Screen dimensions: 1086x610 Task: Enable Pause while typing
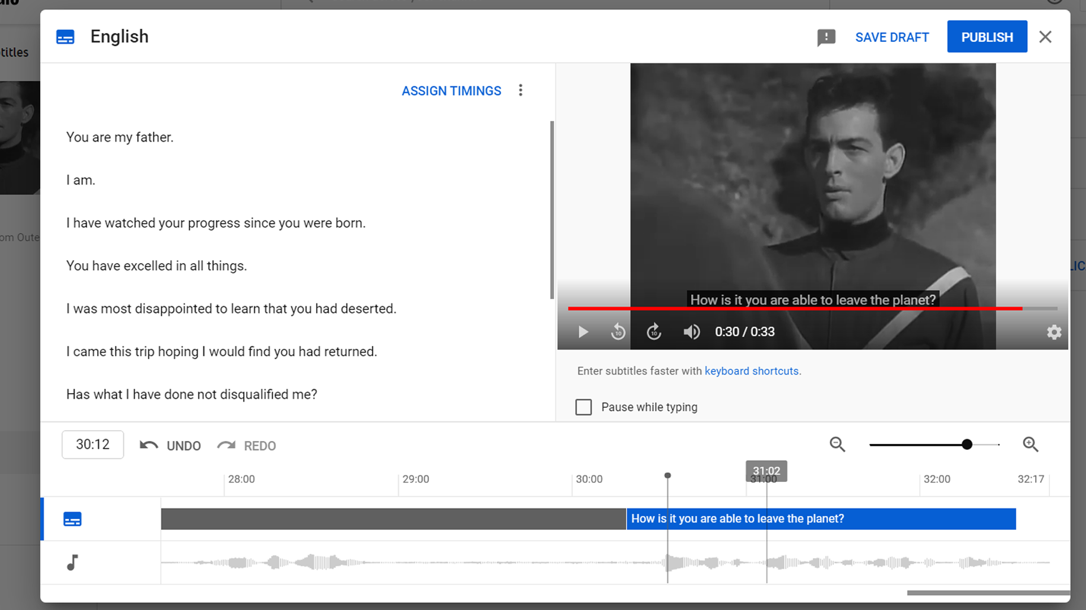[x=583, y=407]
